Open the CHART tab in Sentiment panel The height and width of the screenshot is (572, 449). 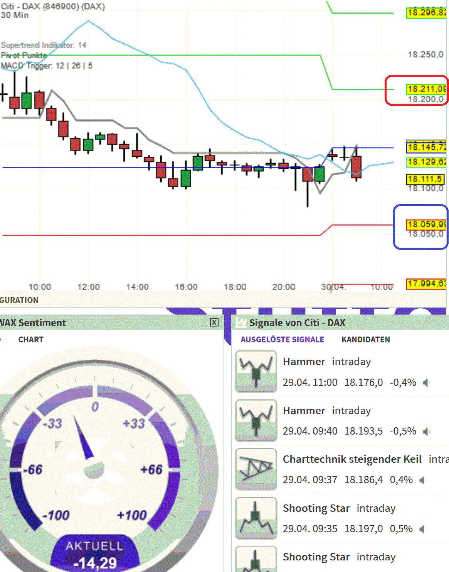30,340
